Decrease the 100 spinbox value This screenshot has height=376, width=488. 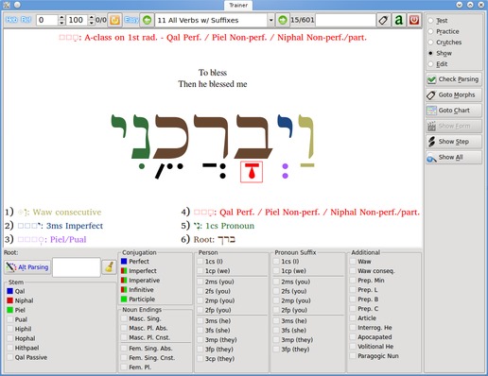(92, 23)
